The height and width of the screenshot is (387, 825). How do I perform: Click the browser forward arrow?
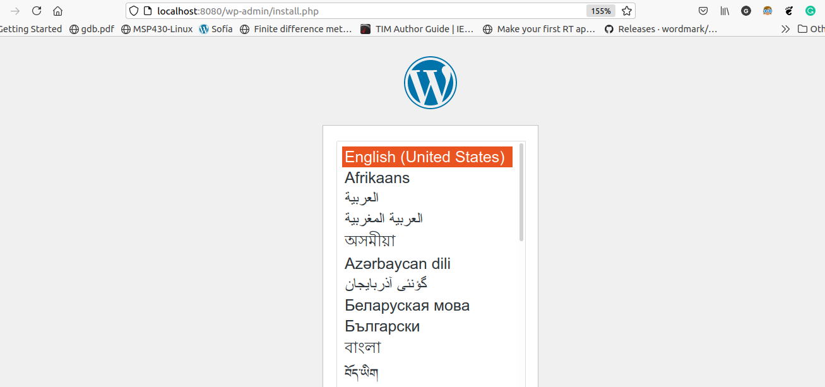(16, 11)
